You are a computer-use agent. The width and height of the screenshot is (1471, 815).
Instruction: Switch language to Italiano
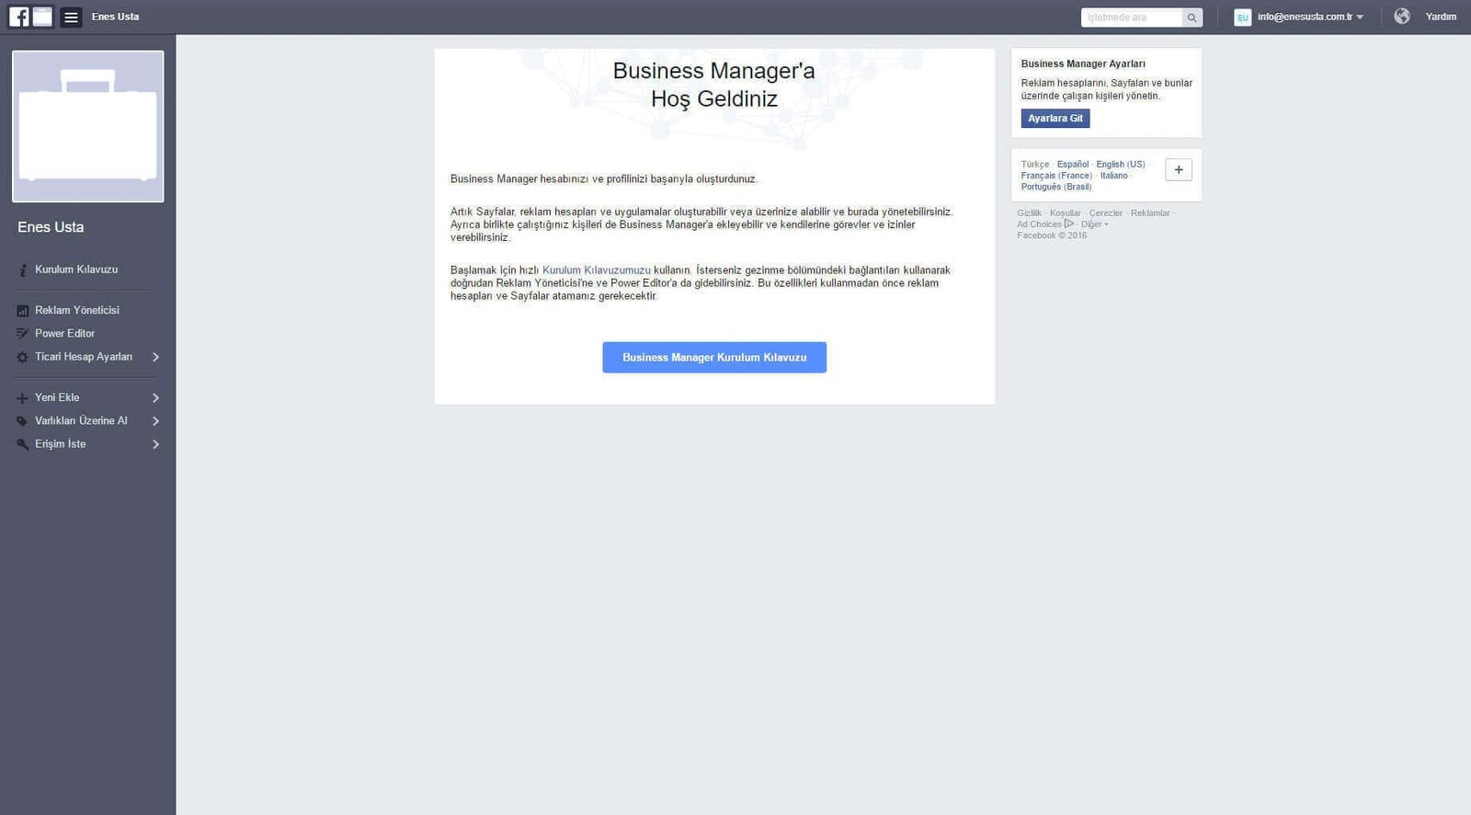(x=1114, y=176)
